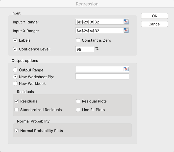The width and height of the screenshot is (174, 152).
Task: Check the Residual Plots option
Action: [78, 101]
